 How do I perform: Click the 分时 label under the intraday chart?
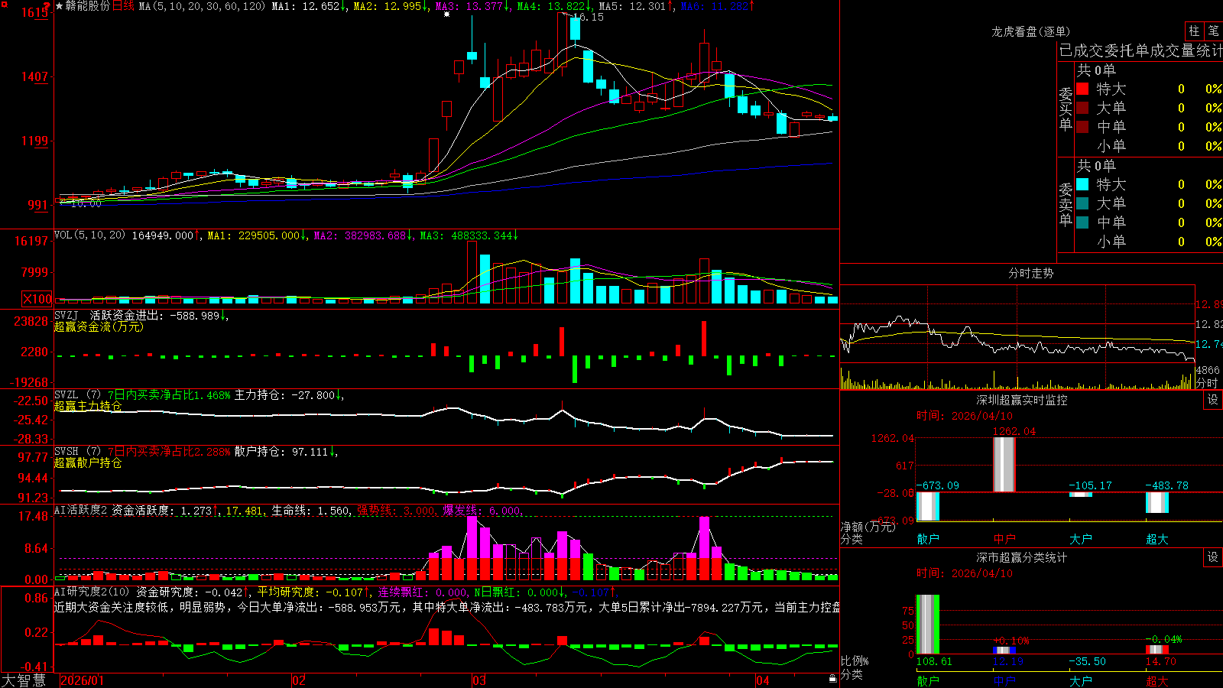pyautogui.click(x=1207, y=383)
